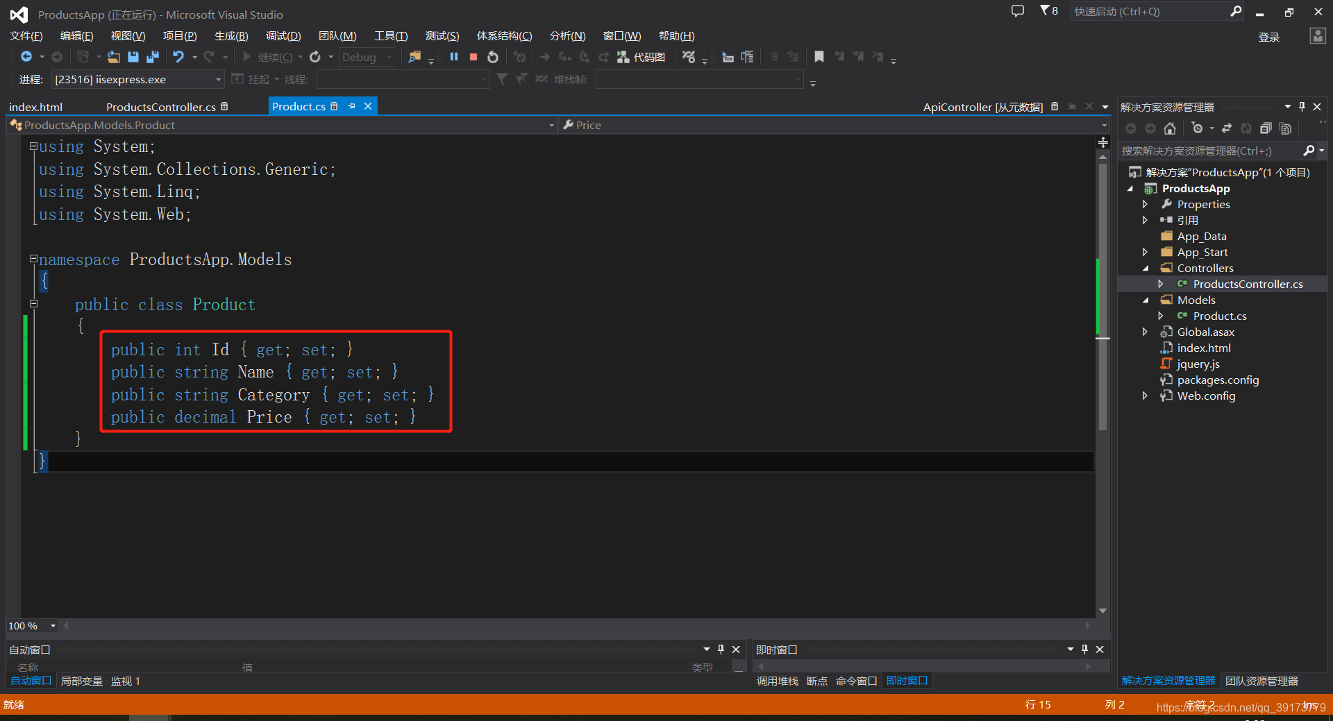The image size is (1333, 721).
Task: Click the Solution Explorer search magnifier icon
Action: [x=1309, y=151]
